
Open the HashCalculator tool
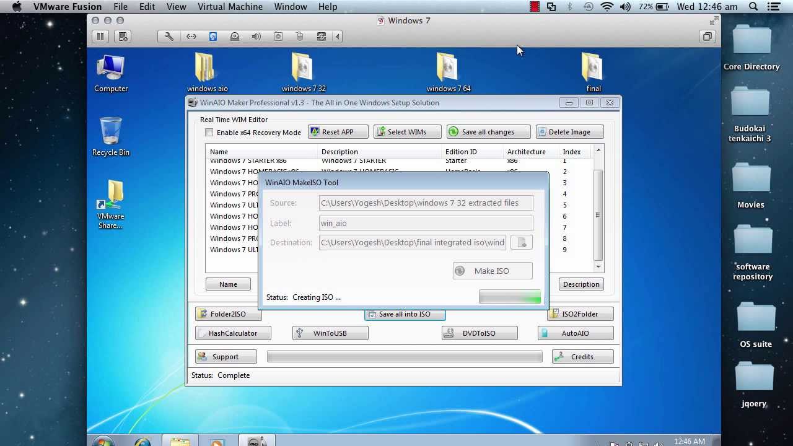point(233,333)
